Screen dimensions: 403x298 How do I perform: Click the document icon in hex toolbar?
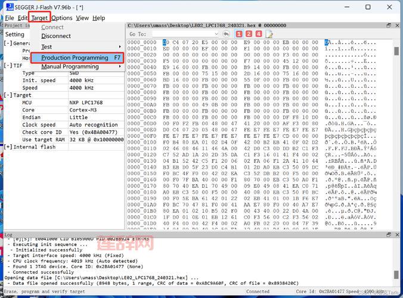(x=269, y=35)
